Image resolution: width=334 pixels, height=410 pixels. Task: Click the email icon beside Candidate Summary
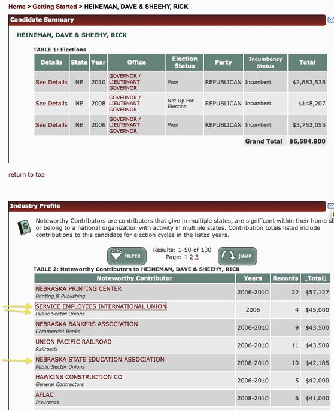coord(331,19)
